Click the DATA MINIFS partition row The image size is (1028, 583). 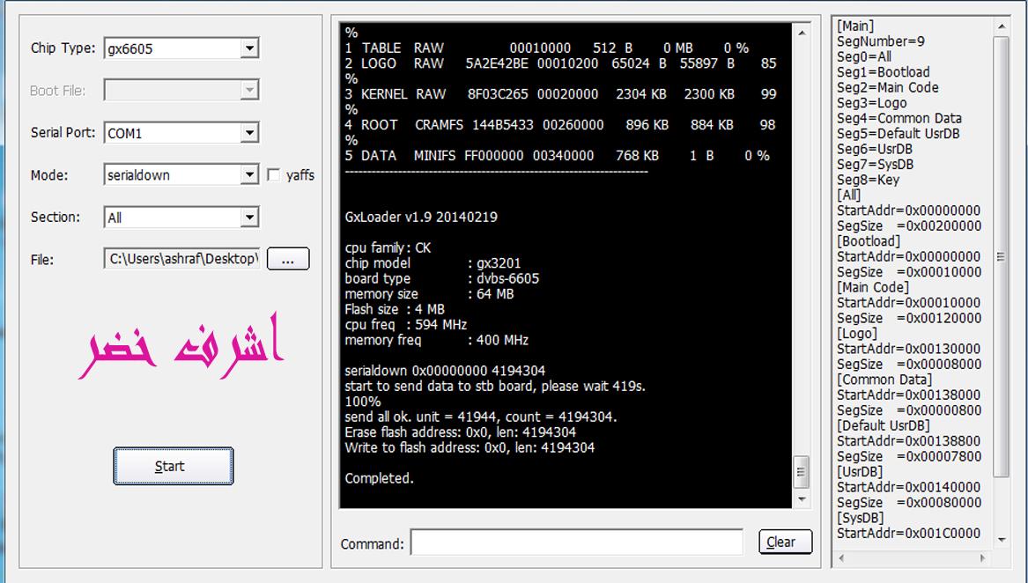coord(558,156)
